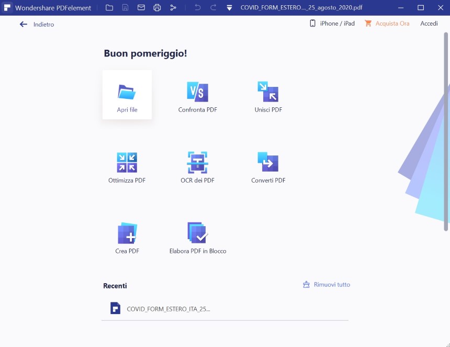Click the vertical scrollbar thumb
Screen dimensions: 450x347
[446, 131]
